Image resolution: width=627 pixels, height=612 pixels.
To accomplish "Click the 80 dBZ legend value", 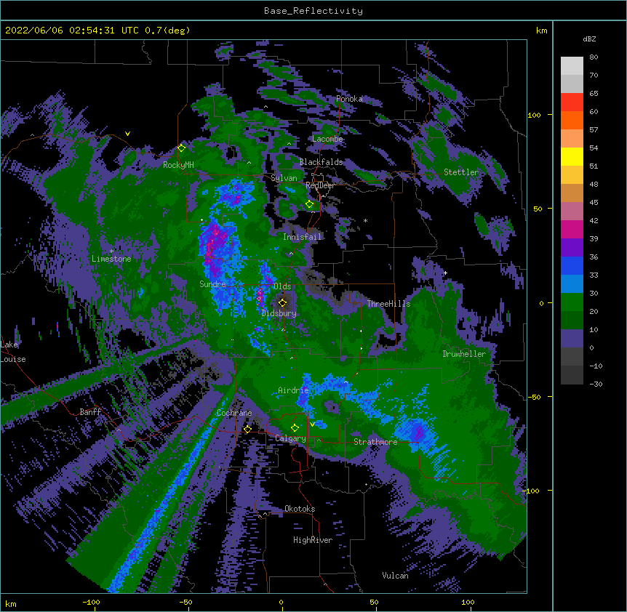I will 594,57.
